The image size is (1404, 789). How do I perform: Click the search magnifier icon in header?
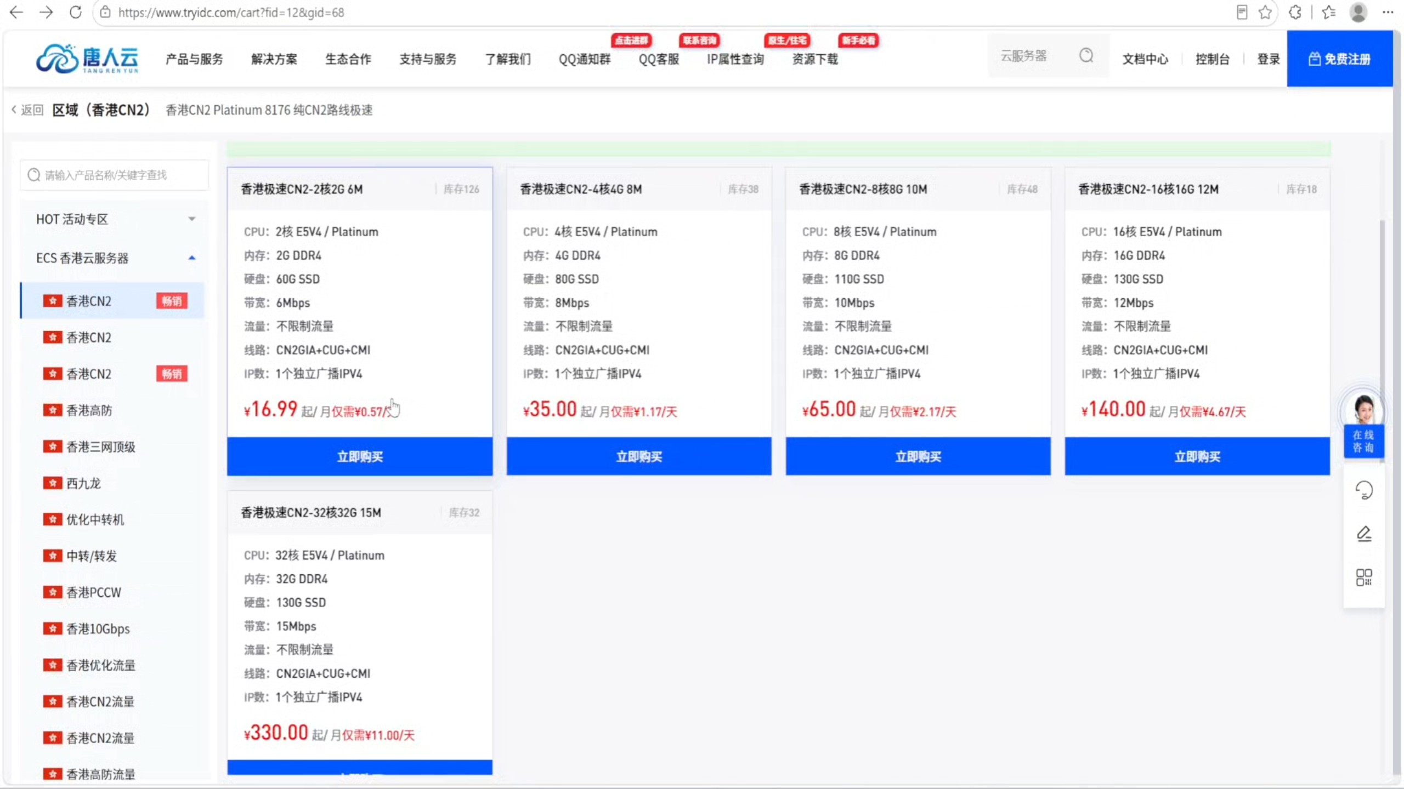pos(1086,56)
